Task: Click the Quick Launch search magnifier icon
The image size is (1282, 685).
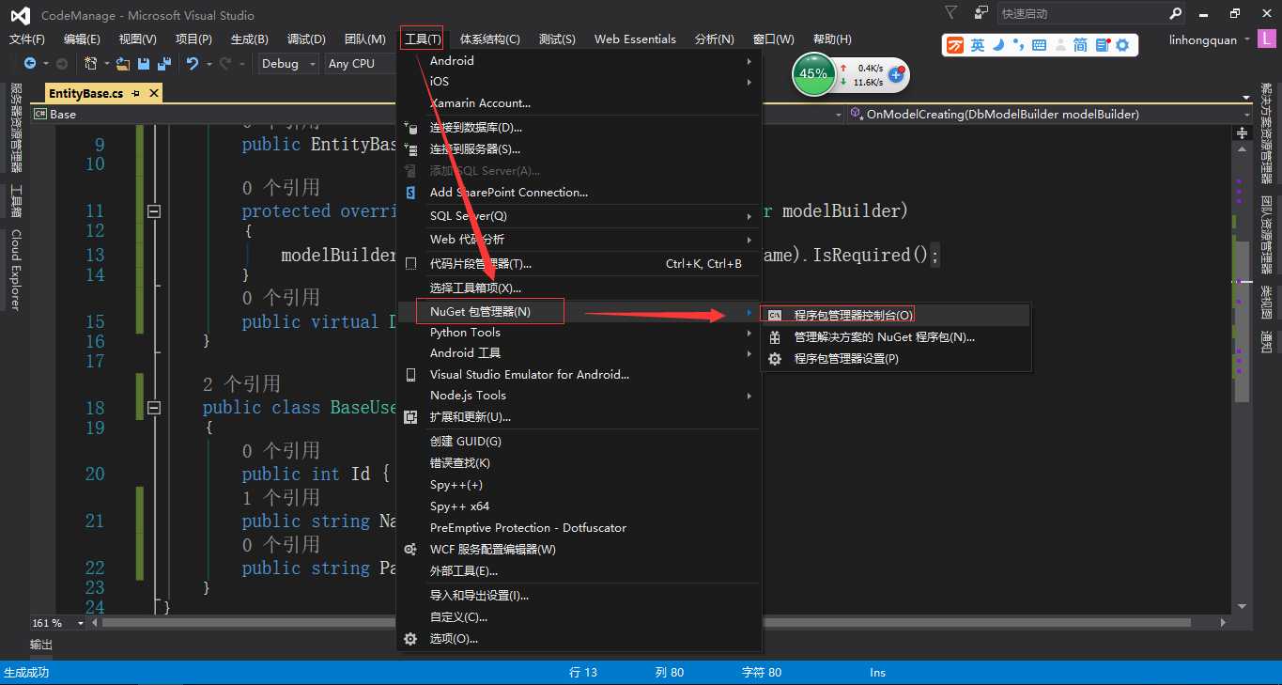Action: [x=1176, y=13]
